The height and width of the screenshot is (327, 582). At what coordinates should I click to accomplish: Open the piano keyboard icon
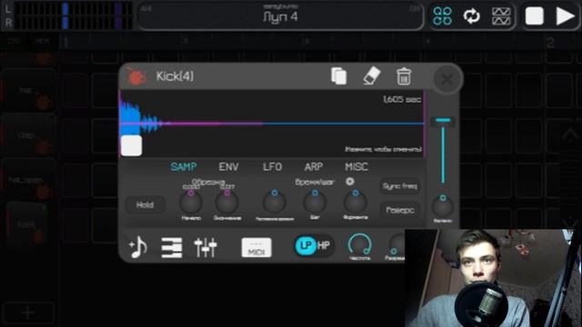[x=172, y=247]
